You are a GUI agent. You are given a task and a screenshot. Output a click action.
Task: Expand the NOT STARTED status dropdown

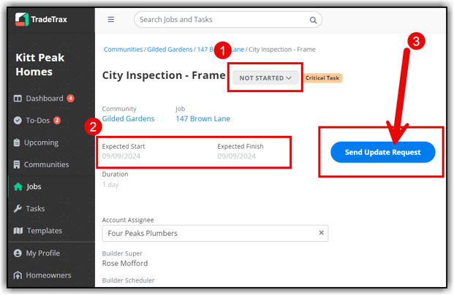tap(265, 78)
